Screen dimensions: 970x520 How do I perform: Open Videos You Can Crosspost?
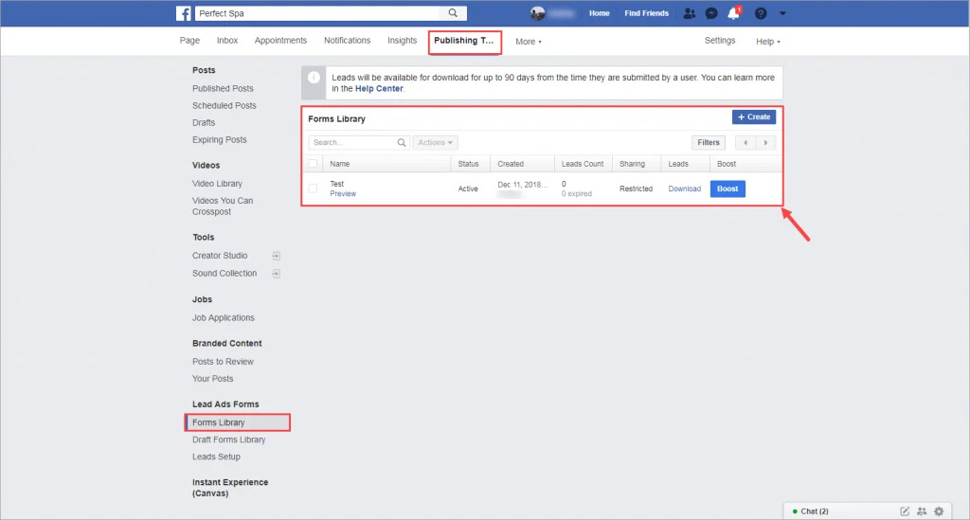point(223,206)
